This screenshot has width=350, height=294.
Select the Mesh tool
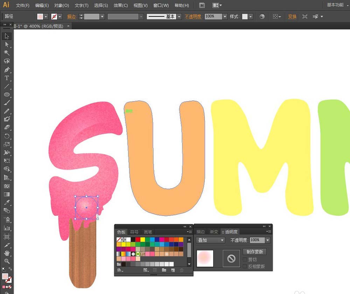7,186
